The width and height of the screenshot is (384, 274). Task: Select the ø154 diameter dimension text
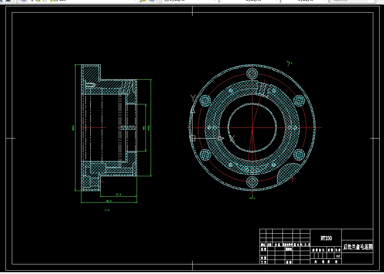point(149,128)
